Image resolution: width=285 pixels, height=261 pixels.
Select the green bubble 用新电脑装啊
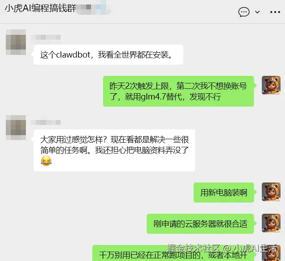pos(223,192)
